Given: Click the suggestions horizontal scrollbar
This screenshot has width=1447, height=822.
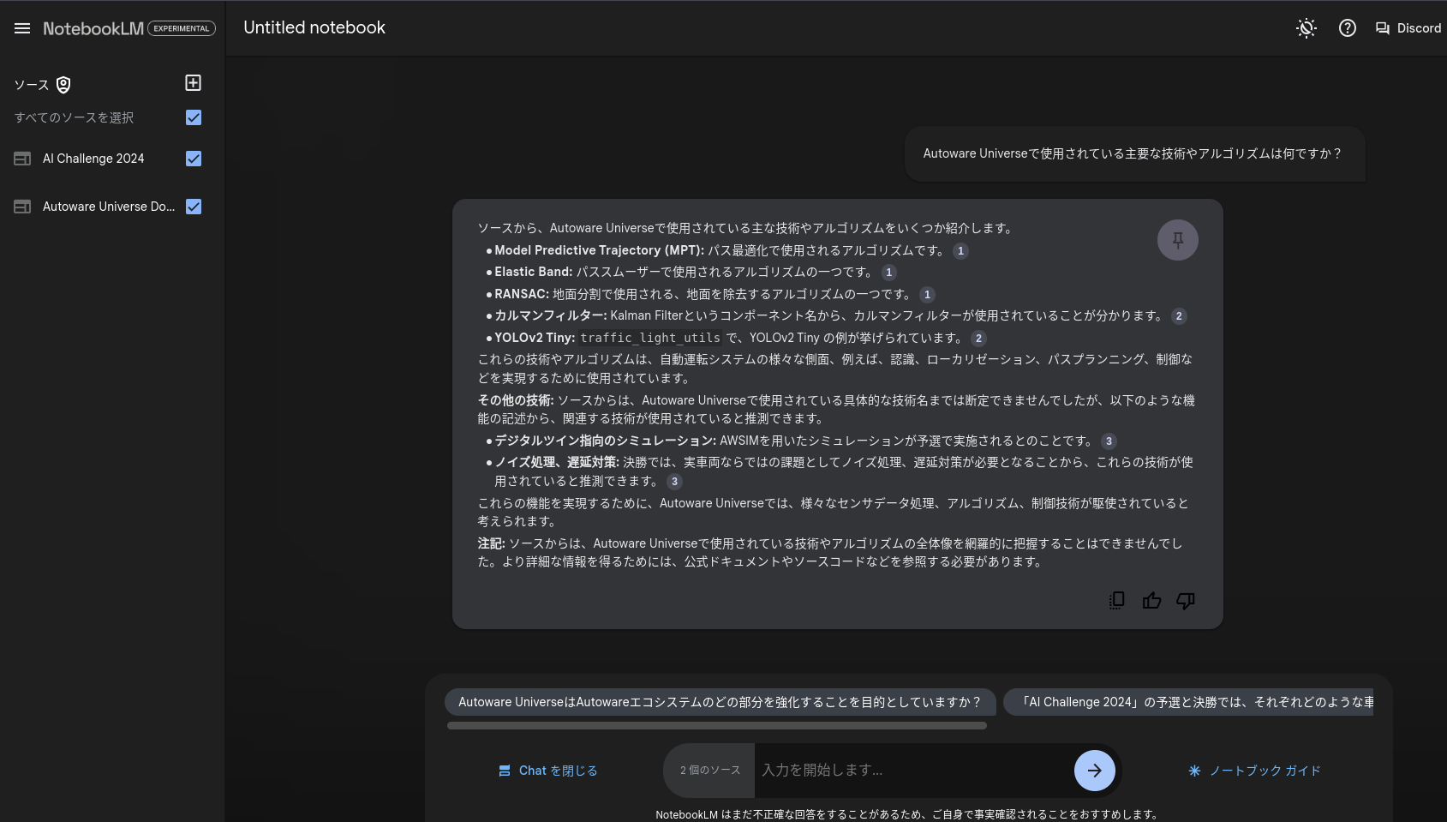Looking at the screenshot, I should pyautogui.click(x=717, y=726).
